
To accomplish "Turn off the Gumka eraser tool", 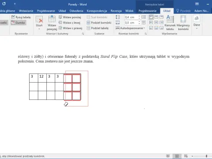I will [x=19, y=23].
